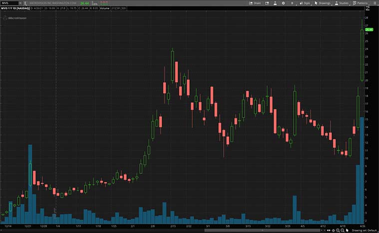
Task: Click the H: 27.8 high value
Action: [61, 8]
